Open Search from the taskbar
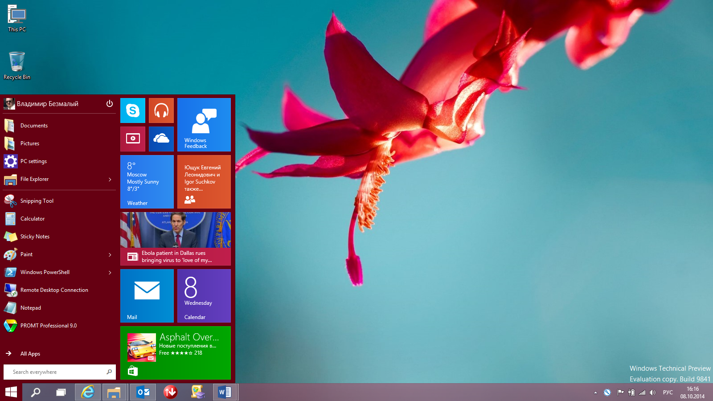The width and height of the screenshot is (713, 401). point(35,392)
